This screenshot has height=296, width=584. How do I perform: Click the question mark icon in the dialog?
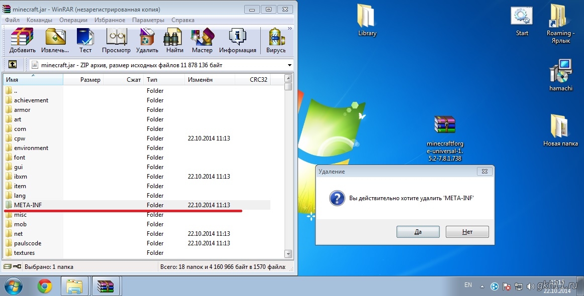pyautogui.click(x=337, y=198)
